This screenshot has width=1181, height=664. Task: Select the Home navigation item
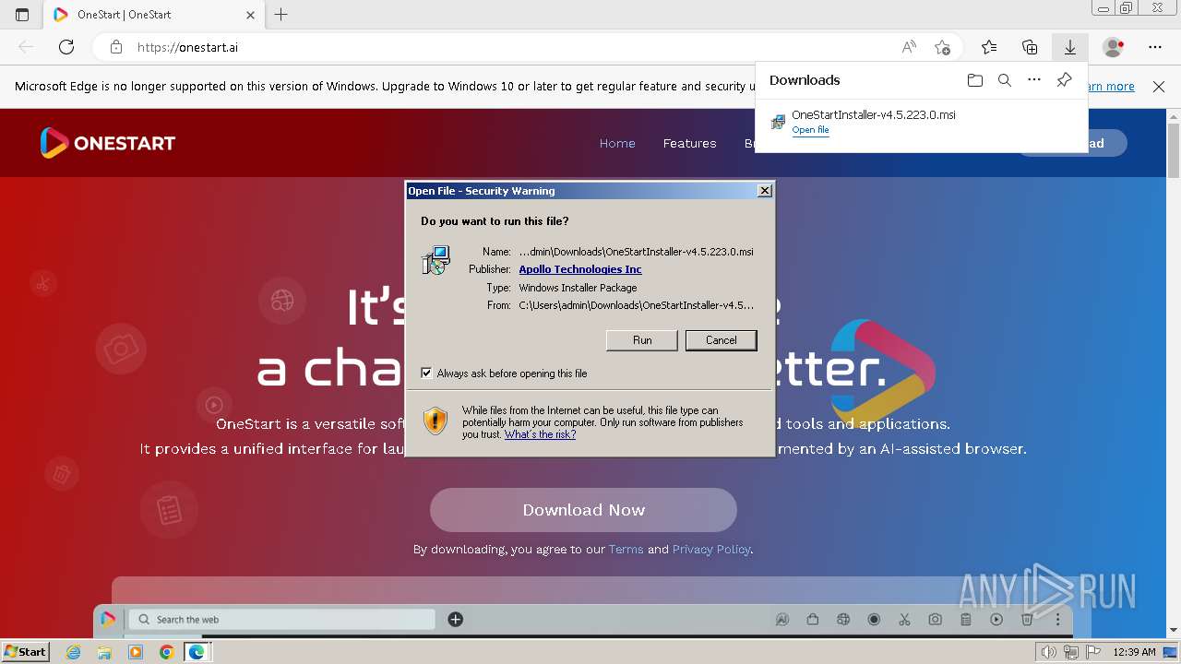[617, 143]
